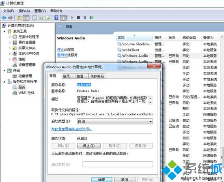Click the 确定 button
The height and width of the screenshot is (182, 224).
102,180
